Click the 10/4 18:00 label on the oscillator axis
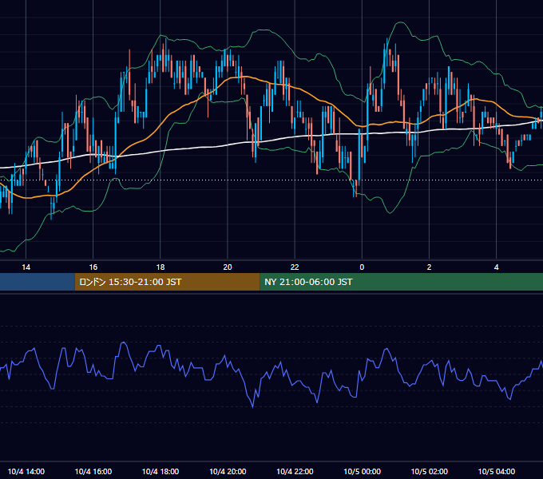 pos(161,471)
